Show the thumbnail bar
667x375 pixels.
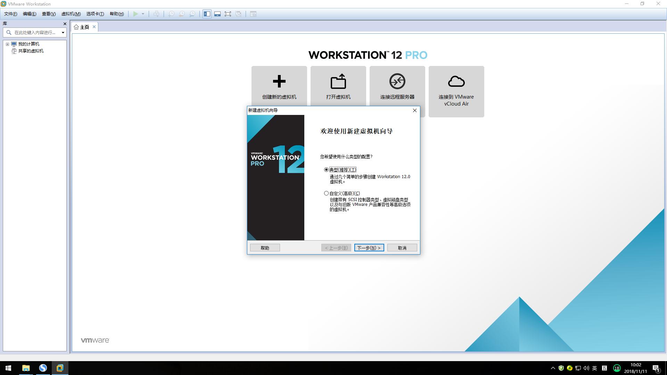[x=217, y=14]
